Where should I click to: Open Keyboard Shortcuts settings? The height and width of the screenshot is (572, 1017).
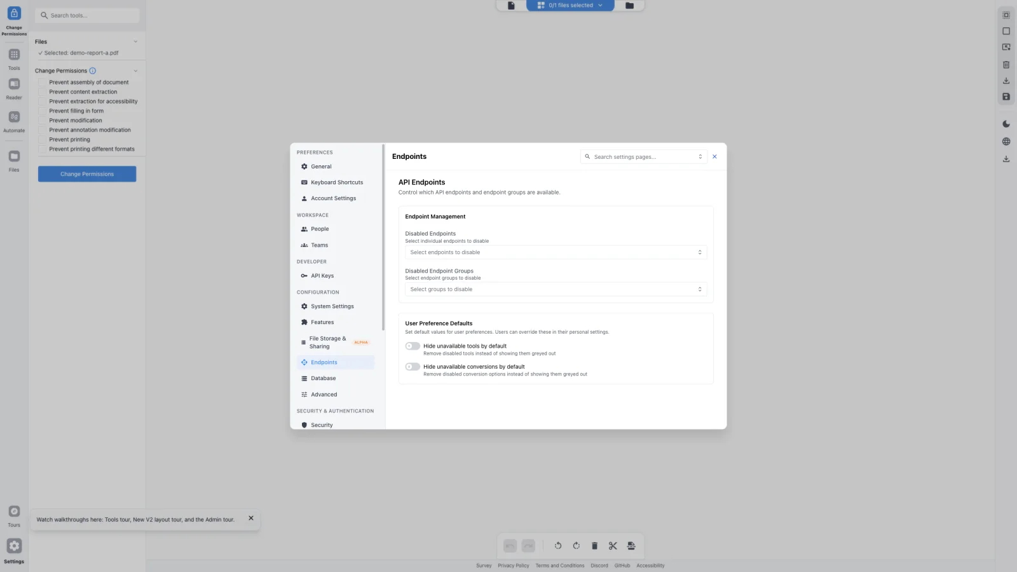[x=336, y=182]
